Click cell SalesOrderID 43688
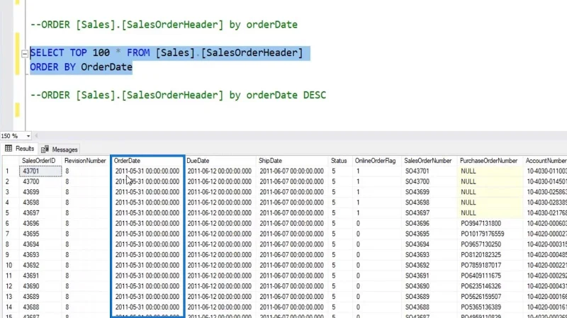Viewport: 567px width, 318px height. (x=40, y=307)
